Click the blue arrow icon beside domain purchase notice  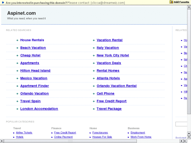[3, 3]
